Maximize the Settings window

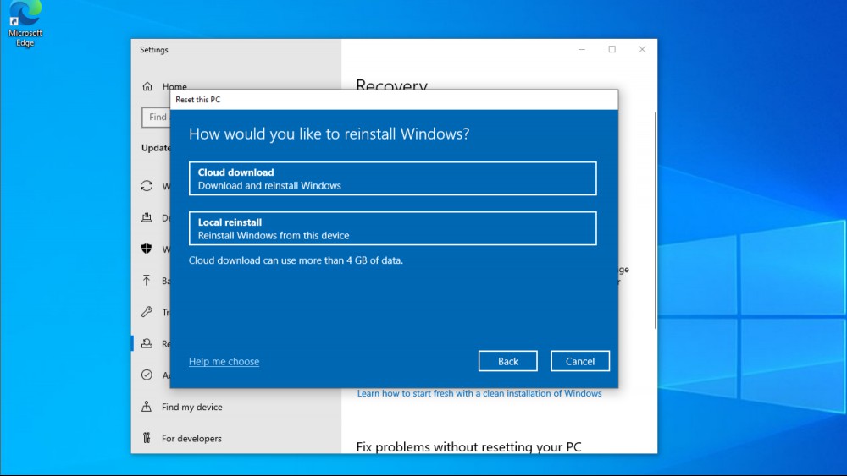point(612,49)
